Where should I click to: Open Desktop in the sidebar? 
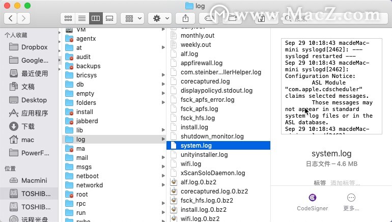tap(28, 100)
